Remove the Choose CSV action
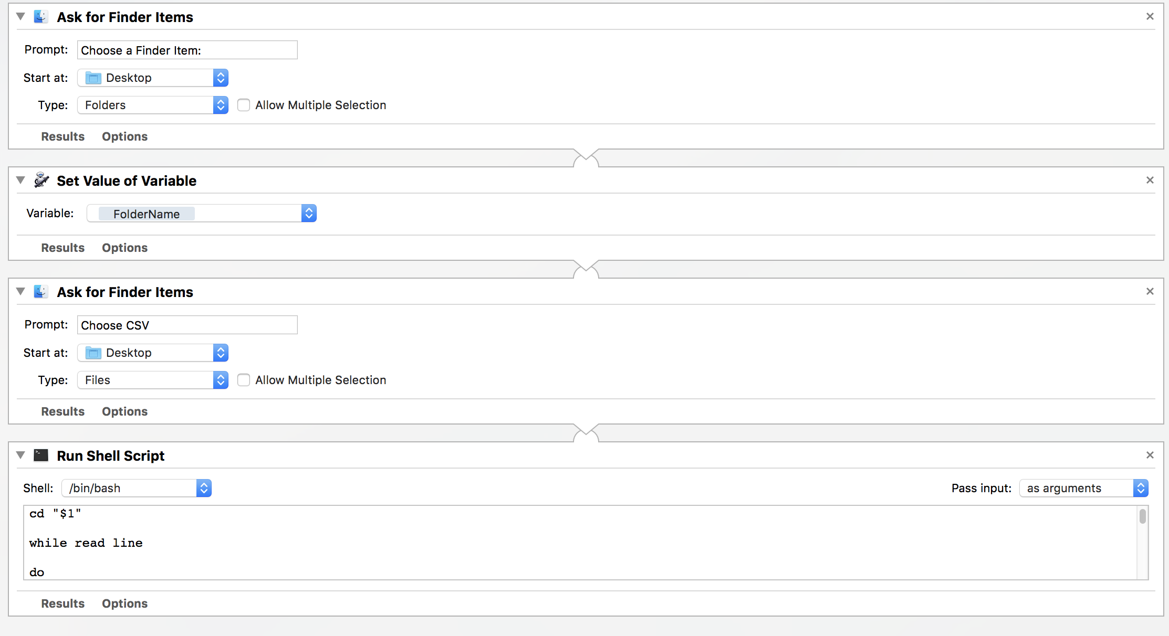This screenshot has width=1169, height=636. [x=1150, y=291]
